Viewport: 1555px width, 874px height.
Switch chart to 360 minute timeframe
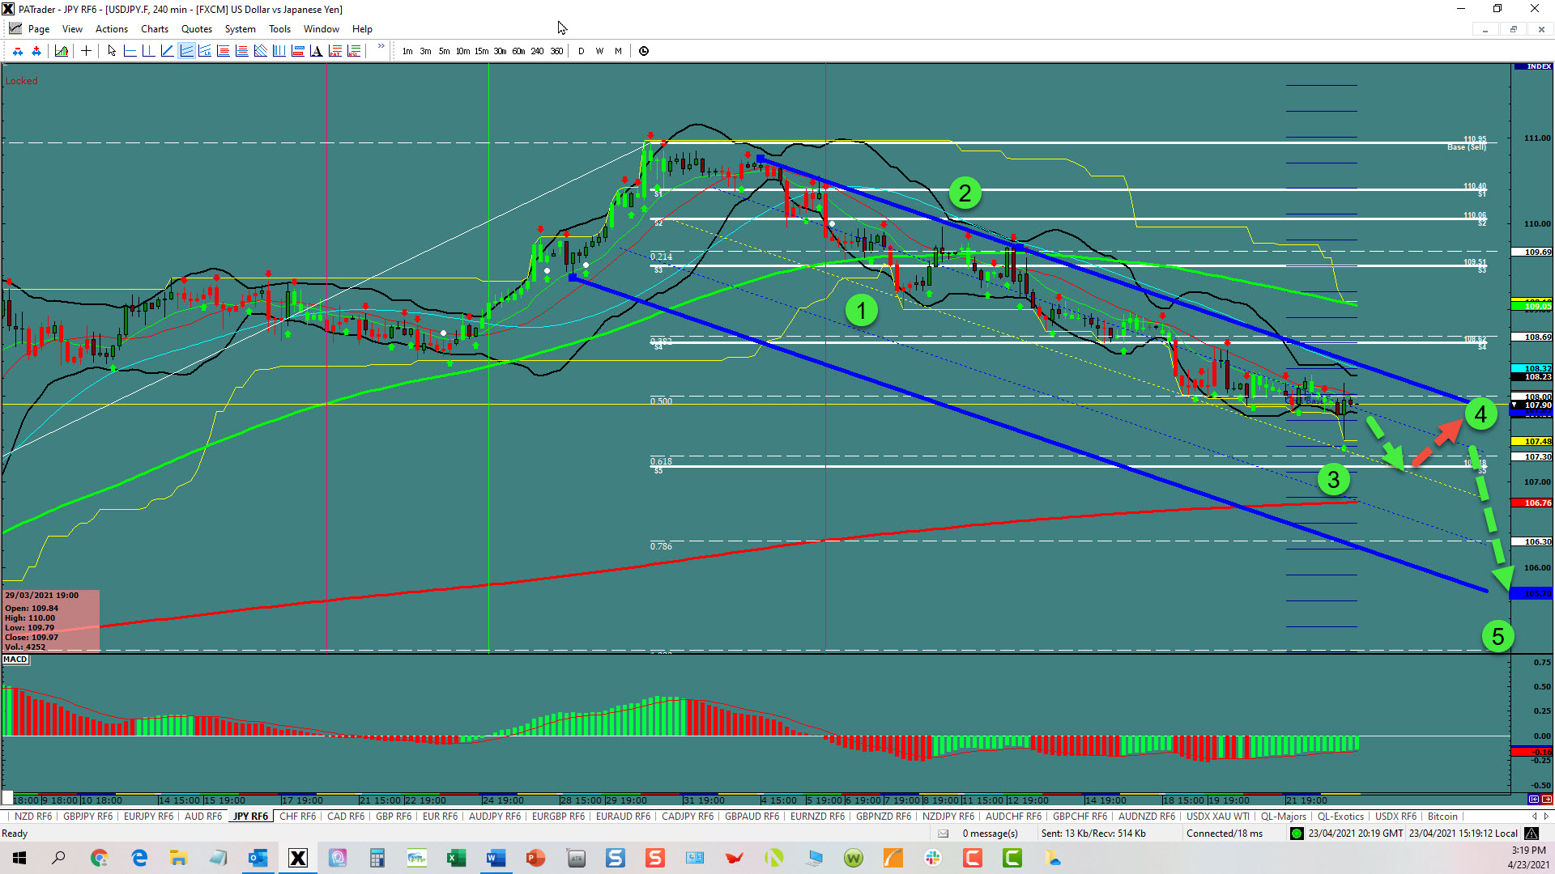(x=556, y=51)
